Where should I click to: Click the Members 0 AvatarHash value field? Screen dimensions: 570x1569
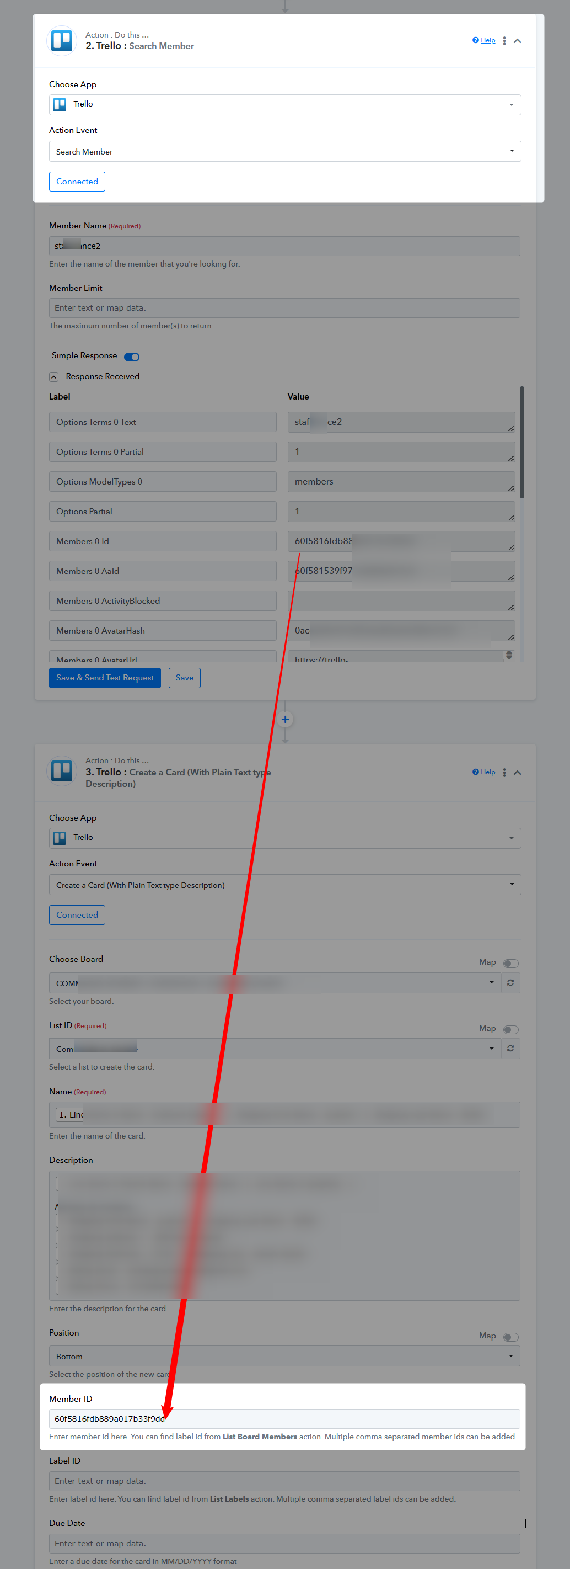tap(401, 630)
